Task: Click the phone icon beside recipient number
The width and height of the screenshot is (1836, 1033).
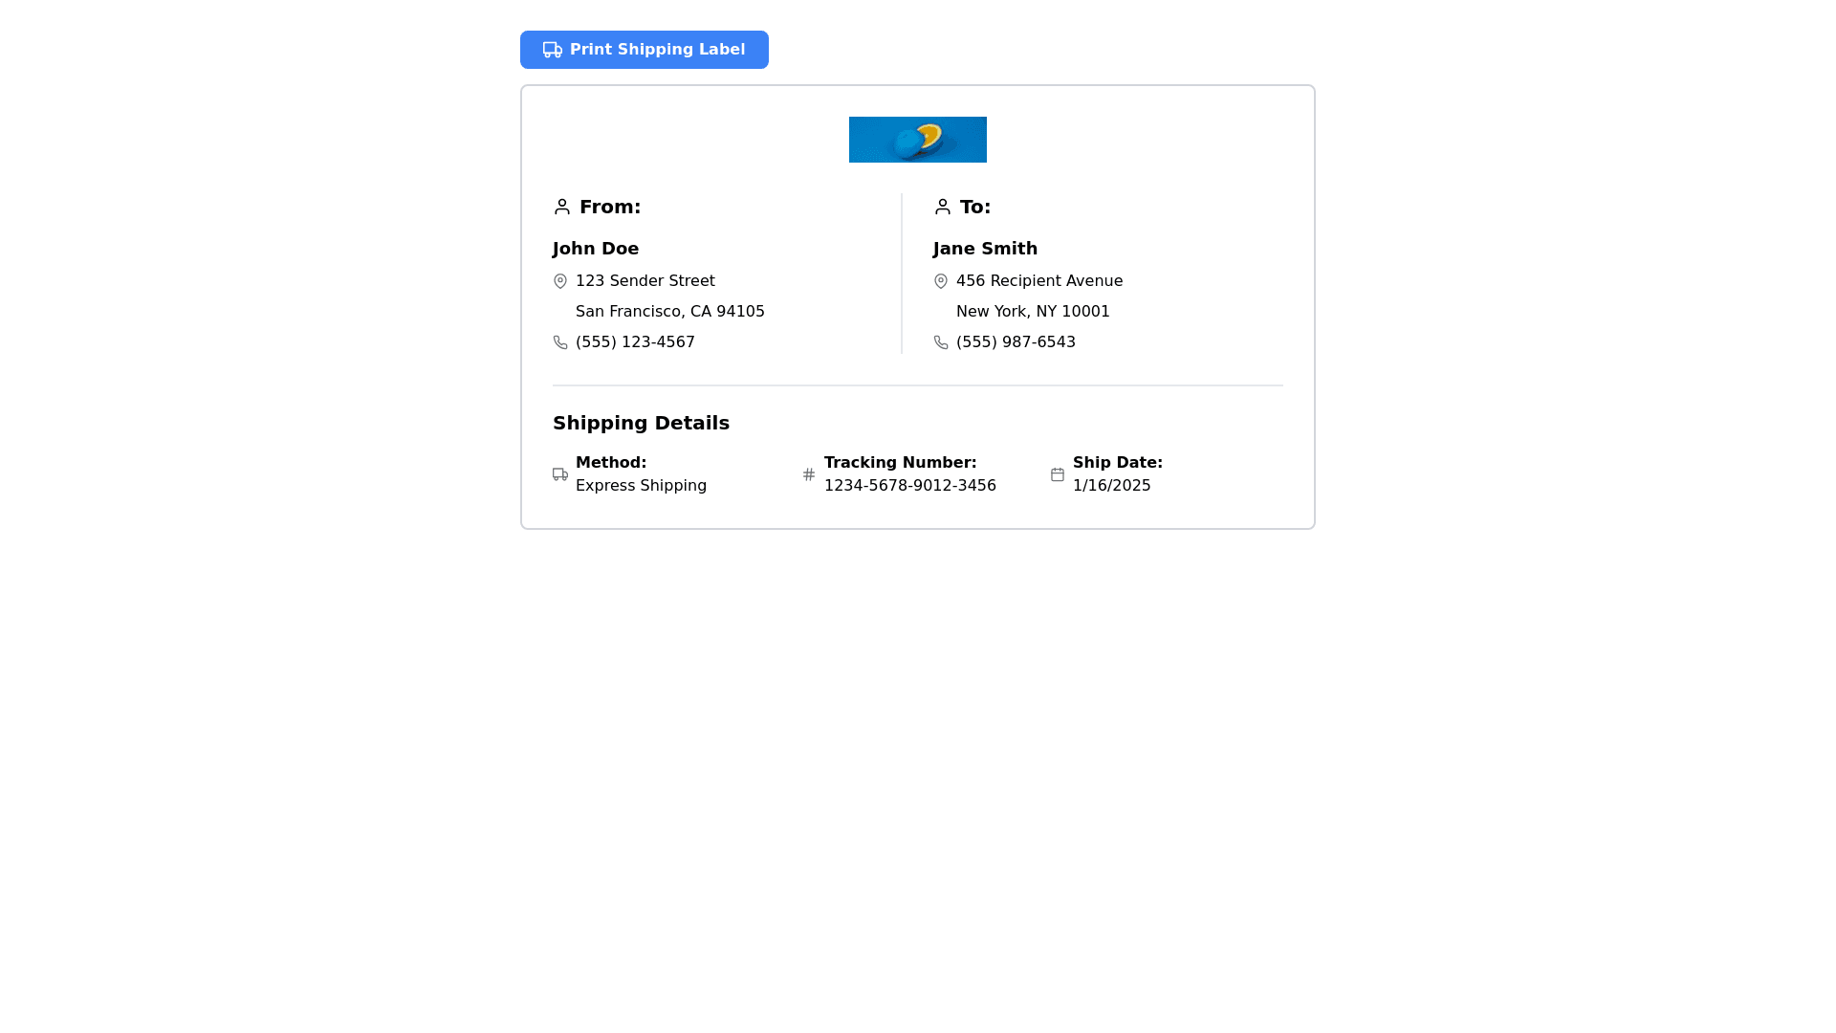Action: 941,342
